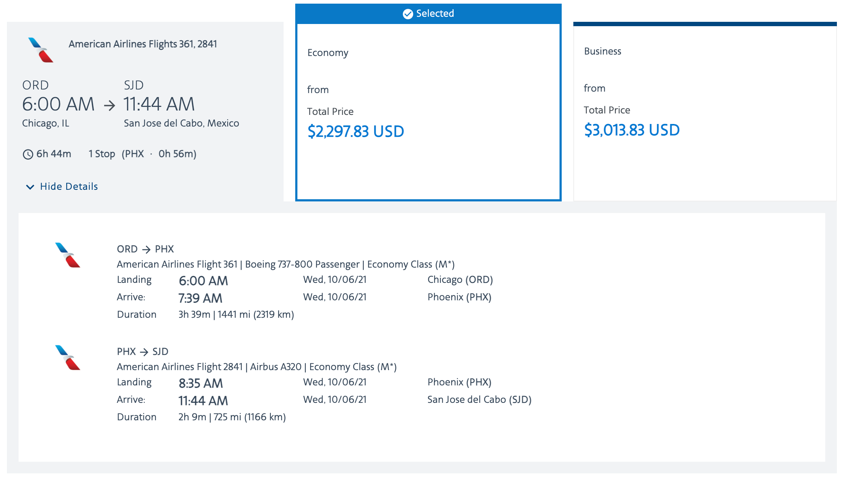Image resolution: width=842 pixels, height=477 pixels.
Task: Deselect the currently selected Economy option
Action: coord(428,109)
